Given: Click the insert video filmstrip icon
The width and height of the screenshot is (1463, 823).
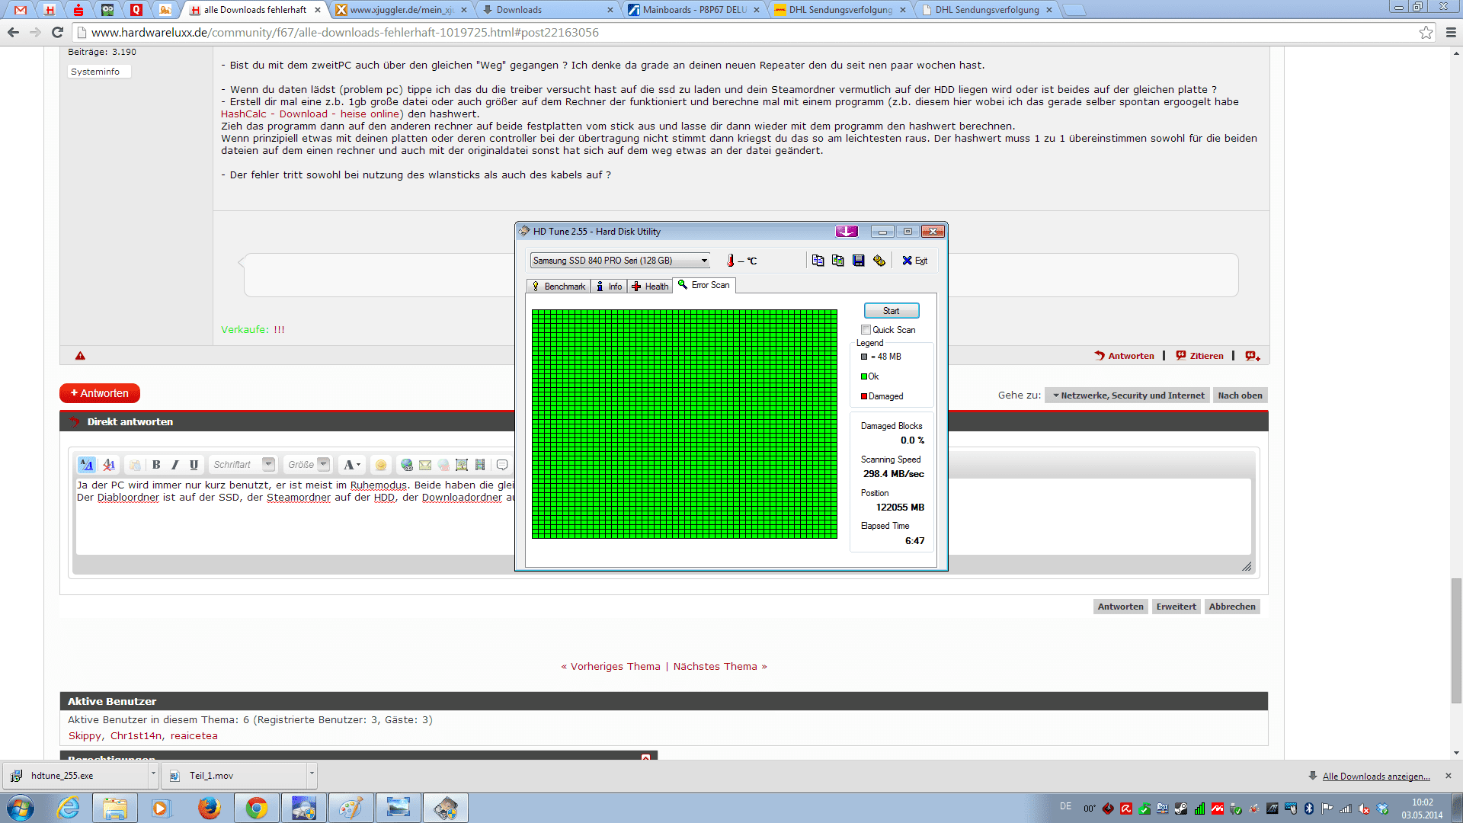Looking at the screenshot, I should click(x=480, y=465).
